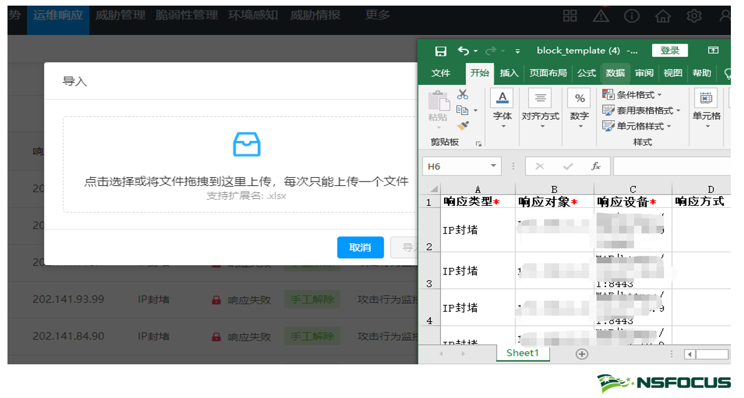Click the settings gear in top bar
This screenshot has width=744, height=398.
693,16
